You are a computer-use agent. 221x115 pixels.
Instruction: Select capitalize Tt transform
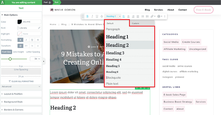click(32, 46)
